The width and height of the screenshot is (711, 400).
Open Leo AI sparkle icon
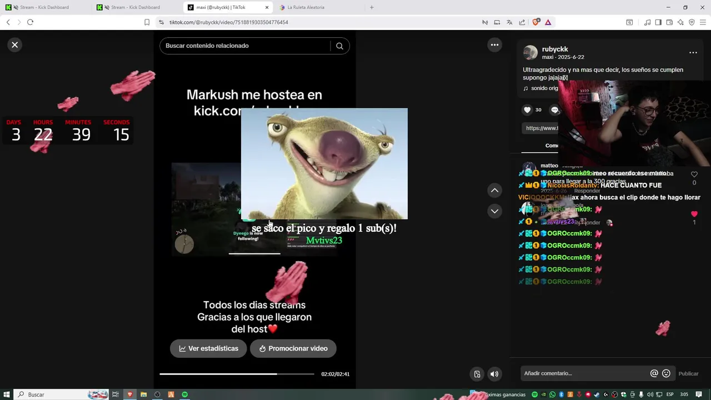[x=680, y=22]
